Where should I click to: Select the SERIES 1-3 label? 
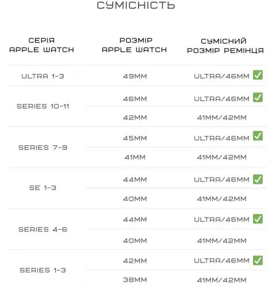(43, 270)
